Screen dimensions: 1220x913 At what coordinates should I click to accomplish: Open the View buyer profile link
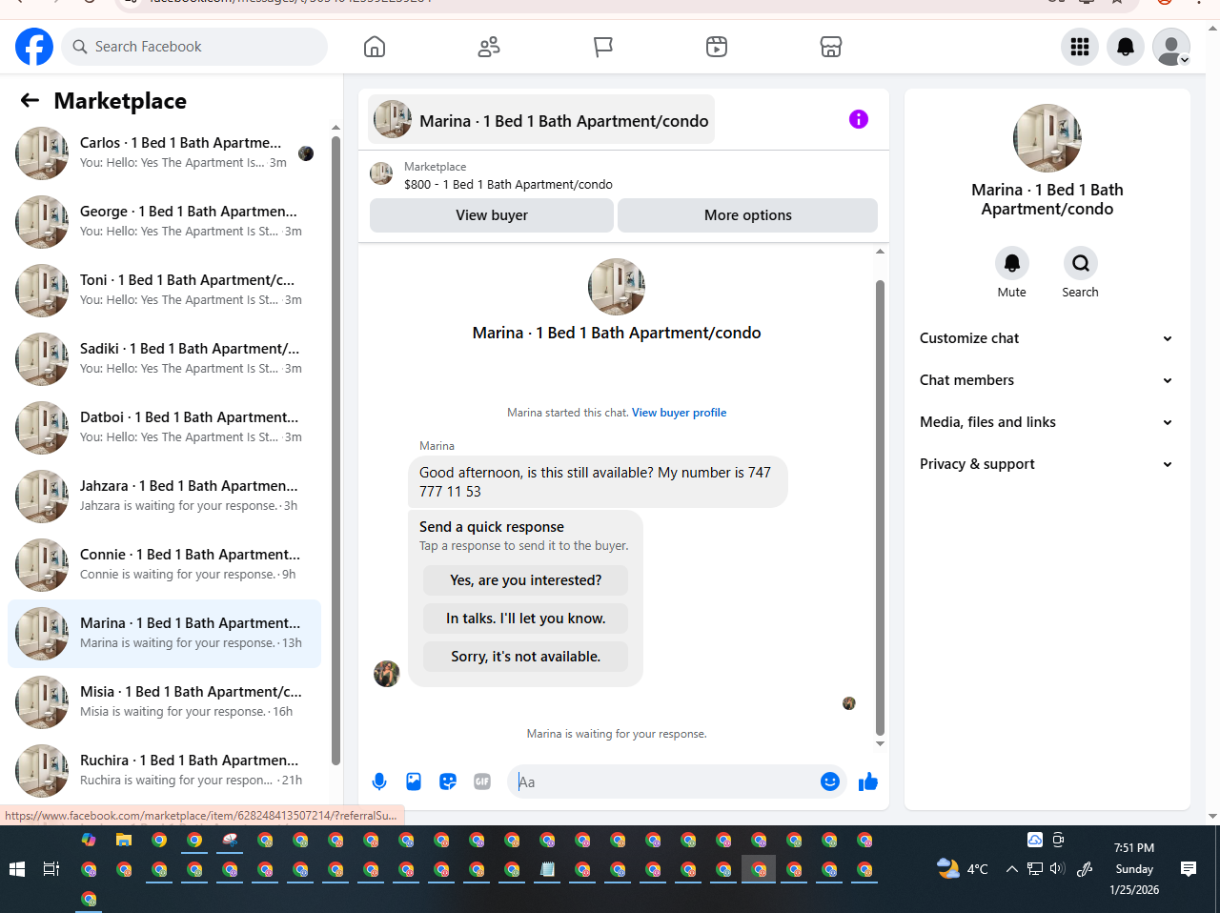coord(680,413)
